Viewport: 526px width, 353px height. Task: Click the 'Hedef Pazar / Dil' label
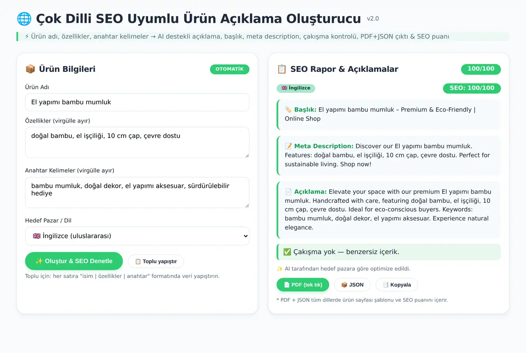(x=48, y=221)
